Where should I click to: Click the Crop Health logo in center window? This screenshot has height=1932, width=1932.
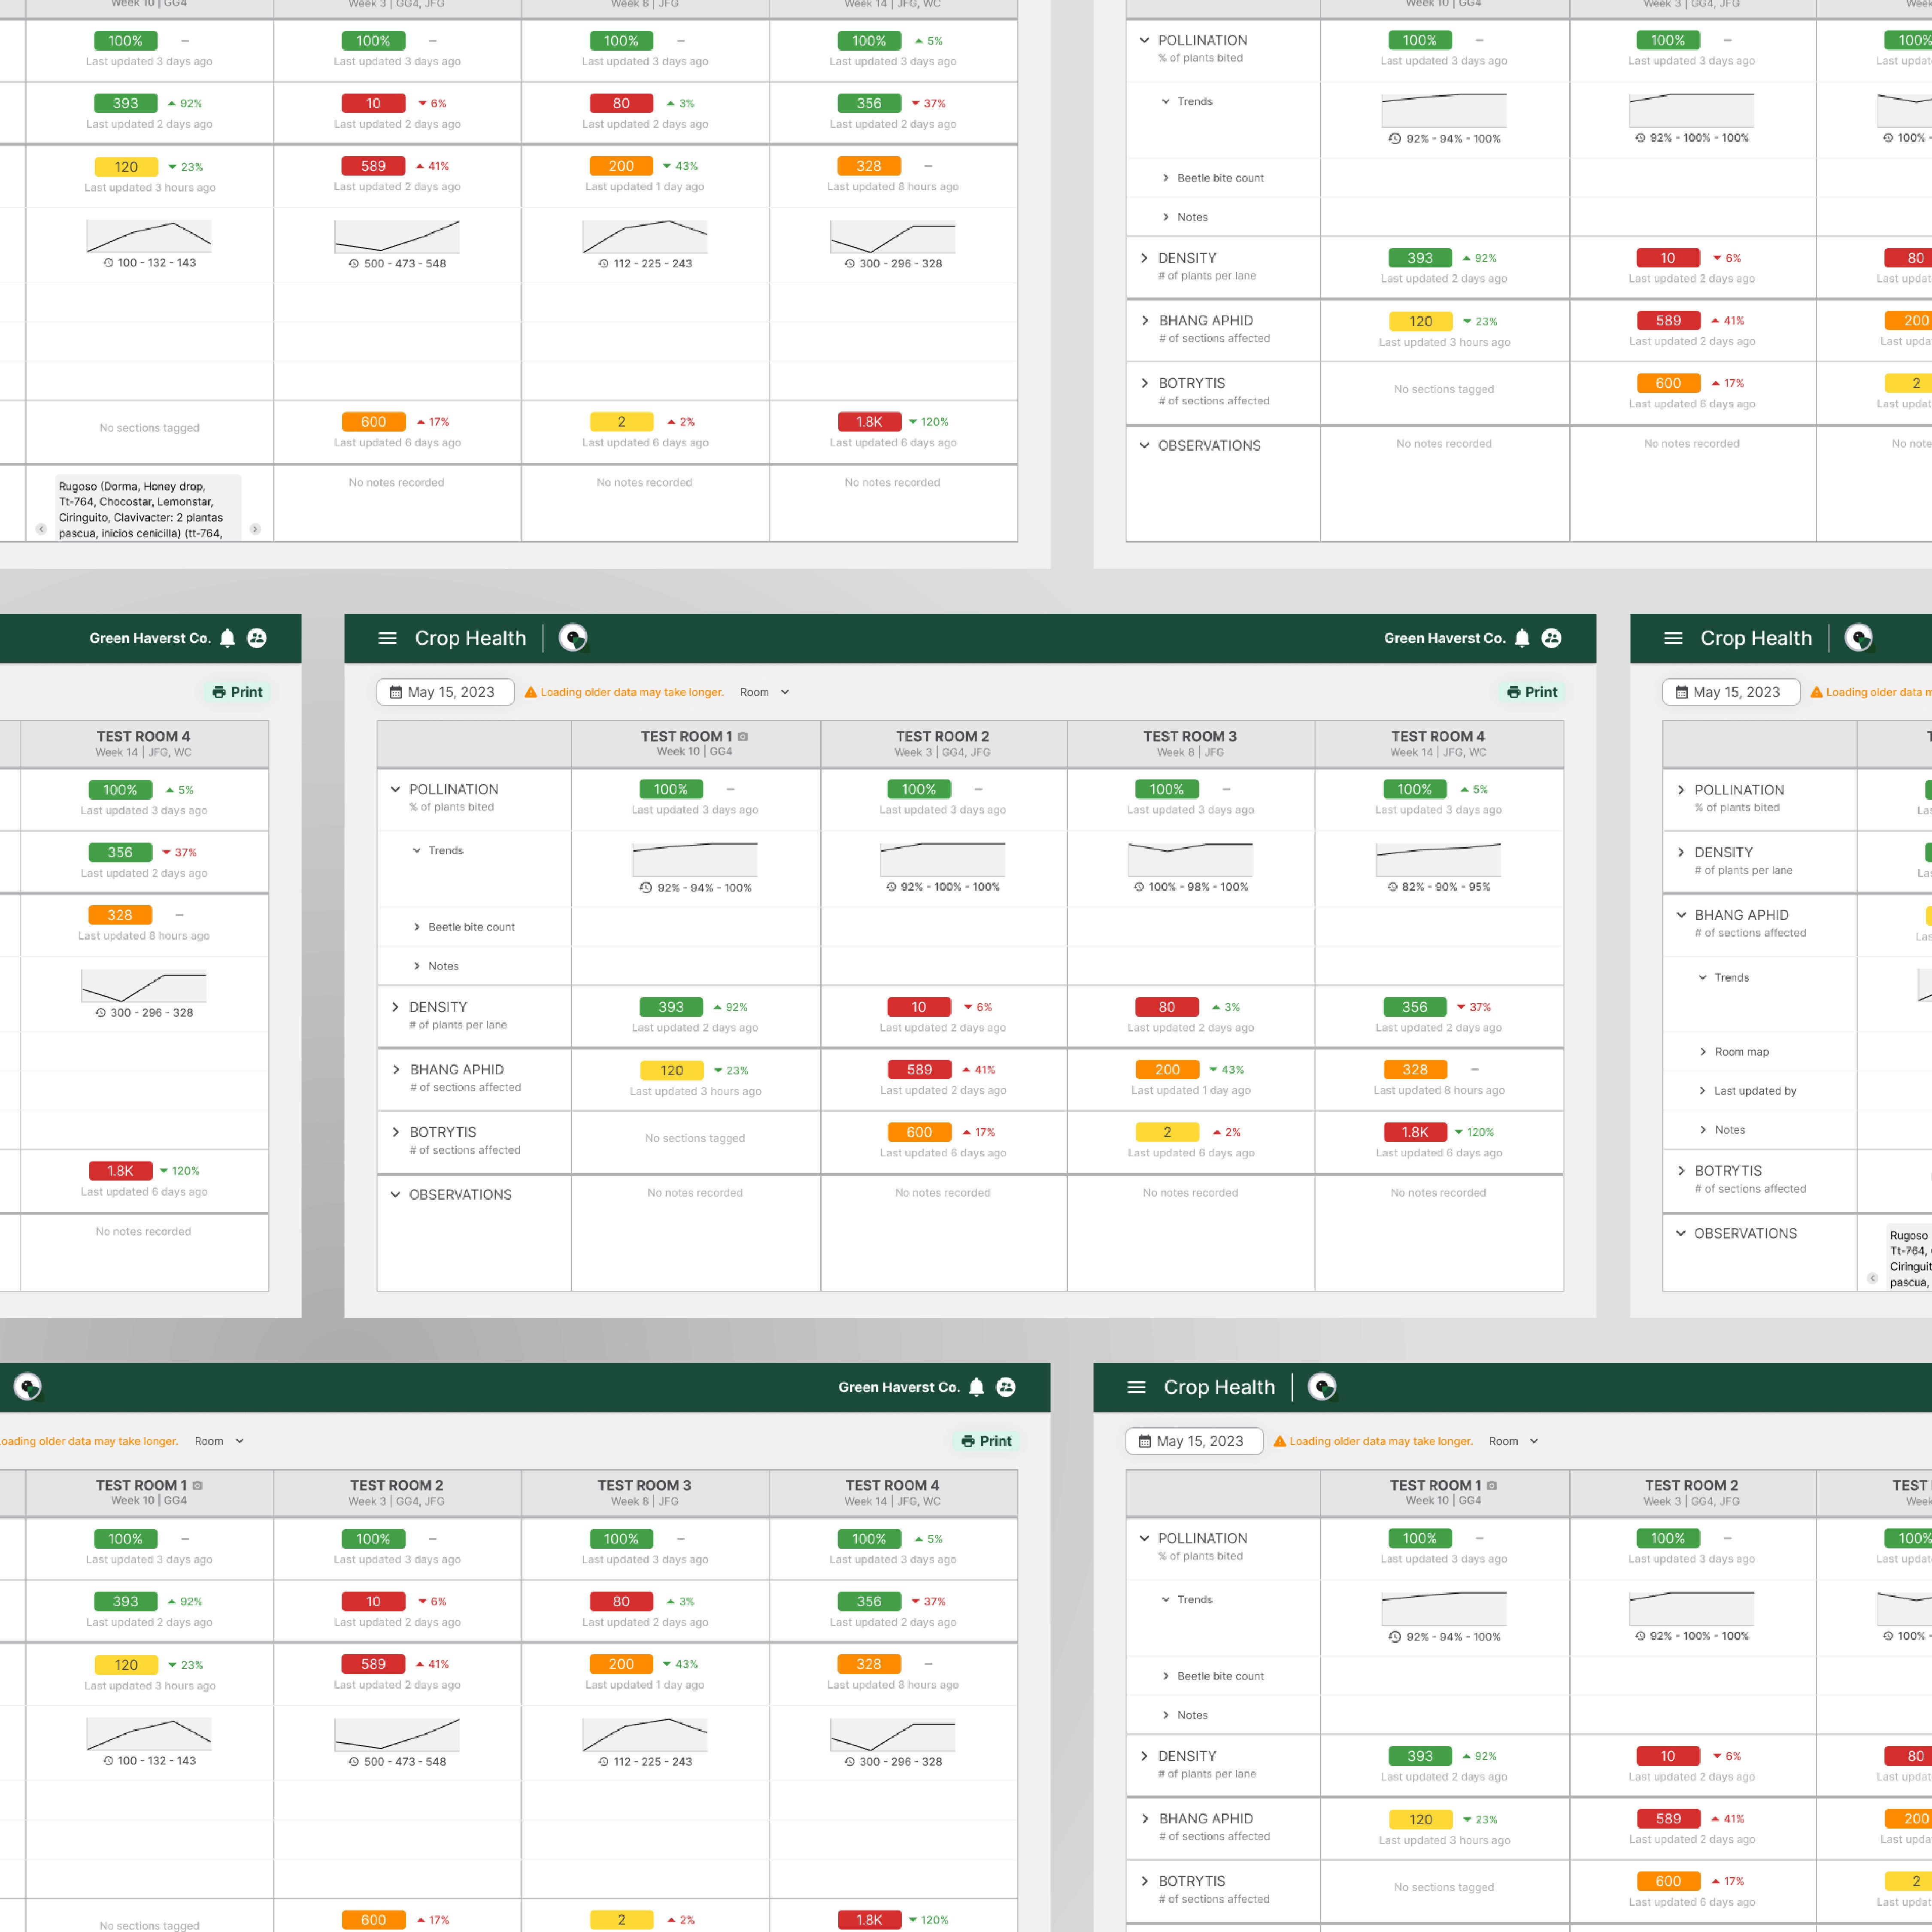click(x=573, y=638)
